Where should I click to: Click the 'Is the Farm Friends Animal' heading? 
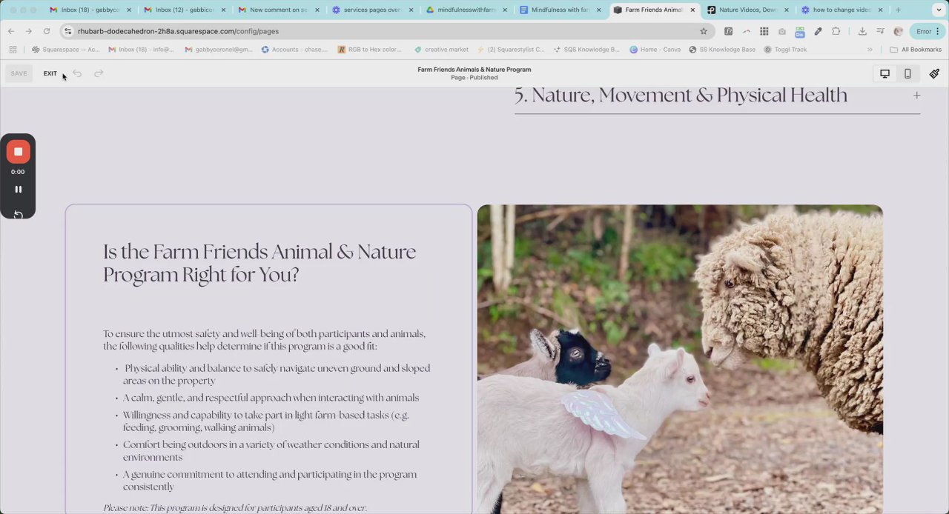259,263
